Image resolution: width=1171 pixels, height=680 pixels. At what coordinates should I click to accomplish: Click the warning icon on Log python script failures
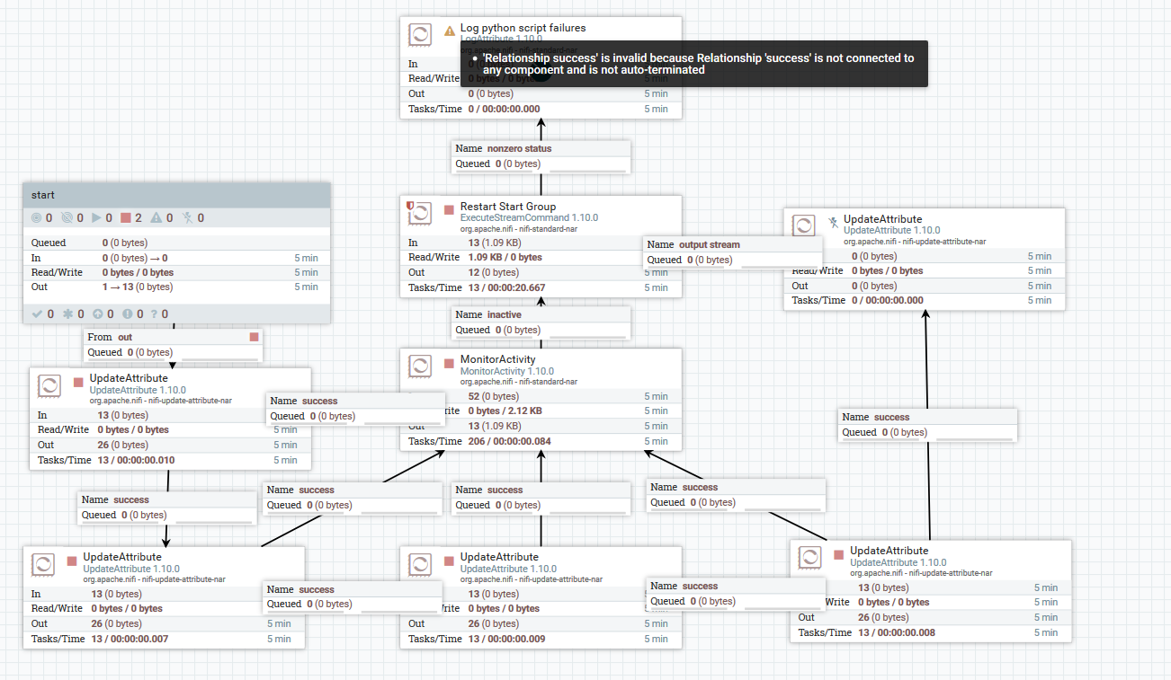pyautogui.click(x=450, y=31)
